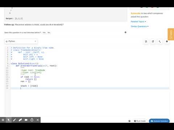Pause the screen recording

point(3,120)
